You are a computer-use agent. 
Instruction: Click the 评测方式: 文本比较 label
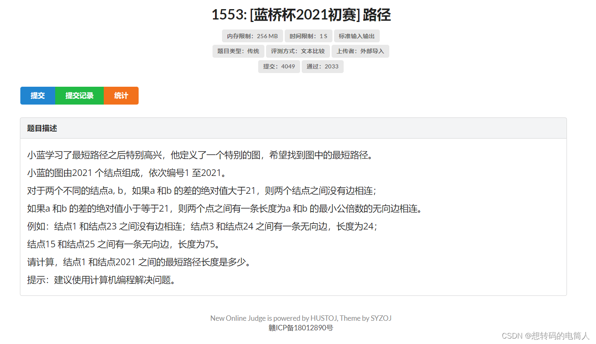(298, 51)
